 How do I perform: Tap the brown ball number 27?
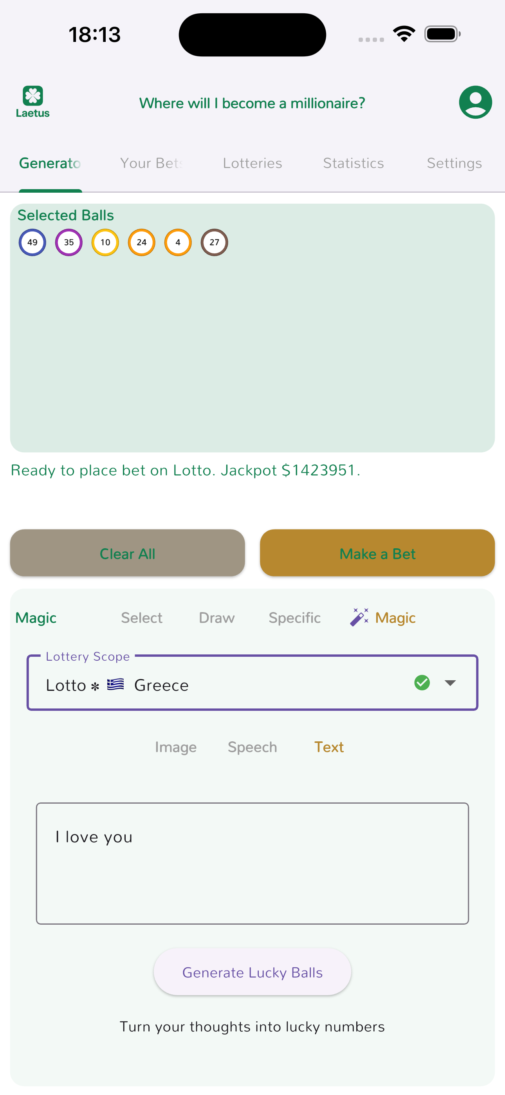click(214, 242)
